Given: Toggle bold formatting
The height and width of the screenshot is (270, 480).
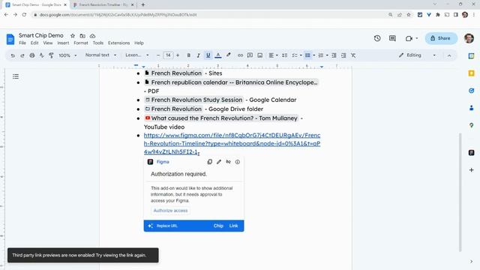Looking at the screenshot, I should coord(188,55).
